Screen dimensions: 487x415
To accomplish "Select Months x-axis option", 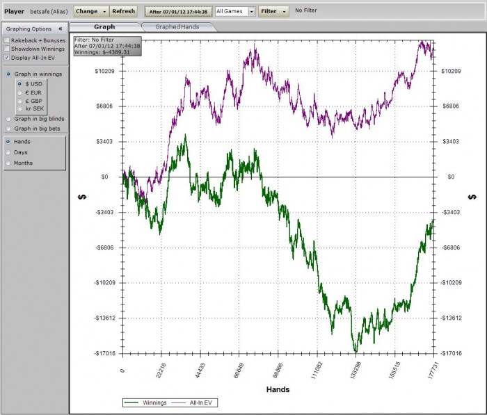I will click(x=8, y=163).
